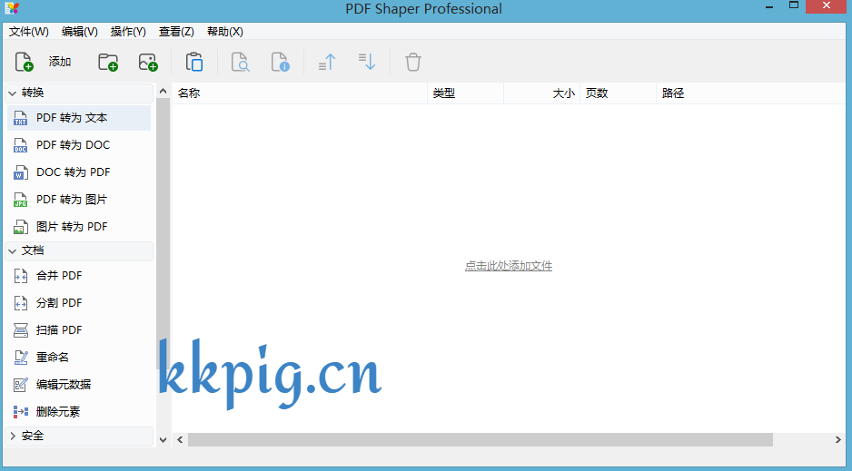The height and width of the screenshot is (471, 852).
Task: Select PDF 转为 DOC tool
Action: [79, 145]
